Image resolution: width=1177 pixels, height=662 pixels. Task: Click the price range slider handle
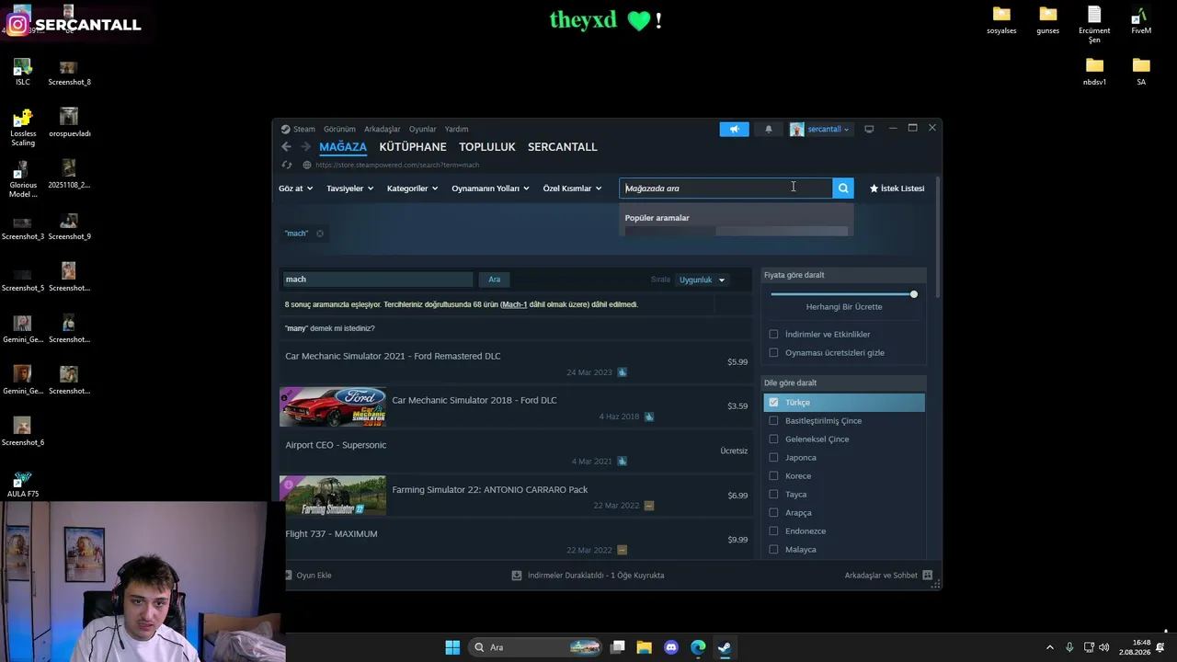click(914, 294)
